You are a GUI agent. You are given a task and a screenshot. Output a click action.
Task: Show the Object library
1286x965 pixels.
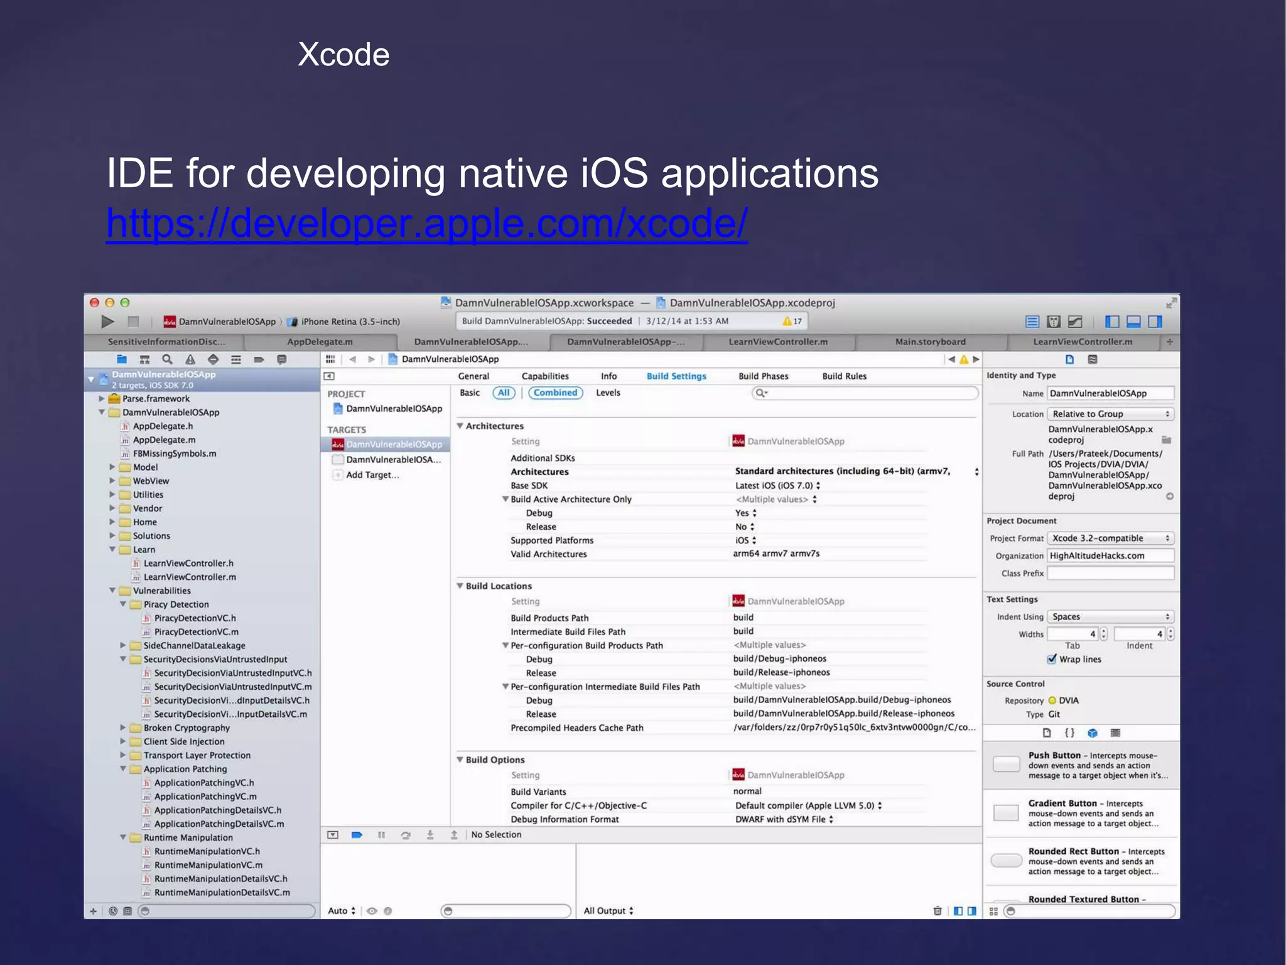1093,733
